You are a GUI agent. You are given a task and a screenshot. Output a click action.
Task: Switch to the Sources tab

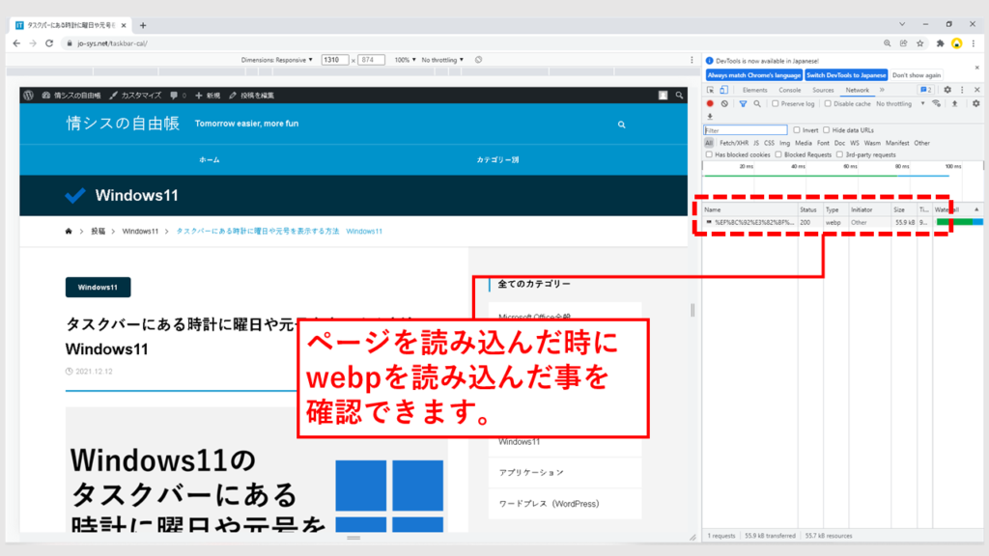[x=823, y=90]
